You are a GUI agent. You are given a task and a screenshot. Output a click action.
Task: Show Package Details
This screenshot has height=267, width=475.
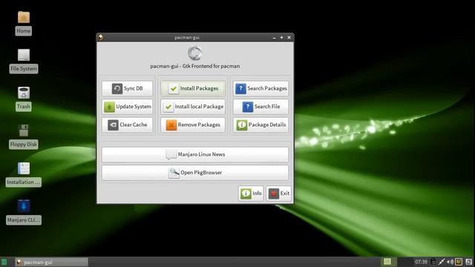click(x=261, y=125)
